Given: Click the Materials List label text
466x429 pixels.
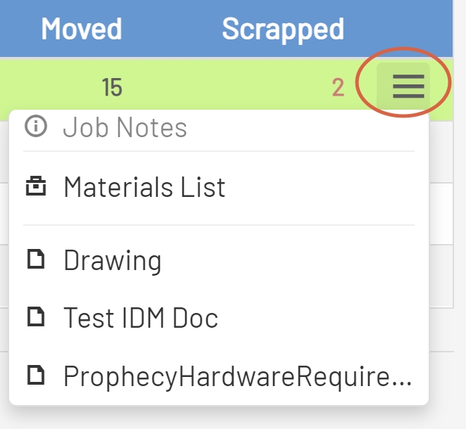Looking at the screenshot, I should click(144, 187).
